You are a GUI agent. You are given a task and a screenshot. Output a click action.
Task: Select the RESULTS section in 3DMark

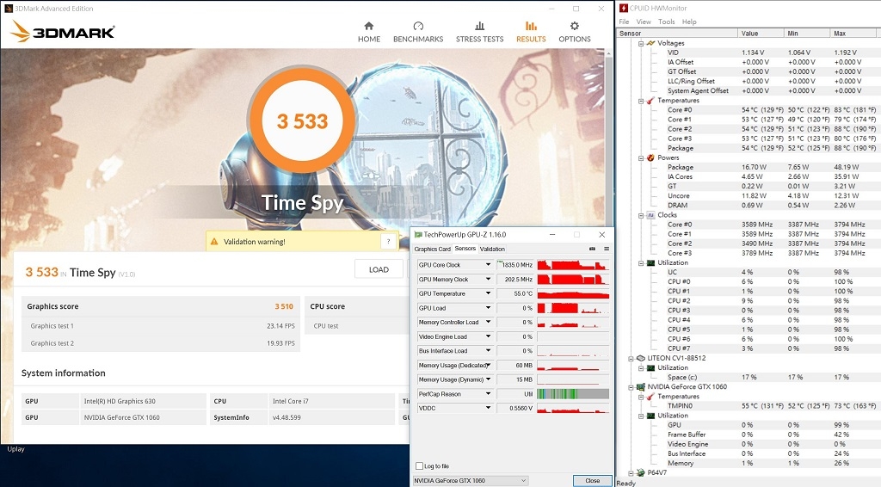click(x=531, y=32)
